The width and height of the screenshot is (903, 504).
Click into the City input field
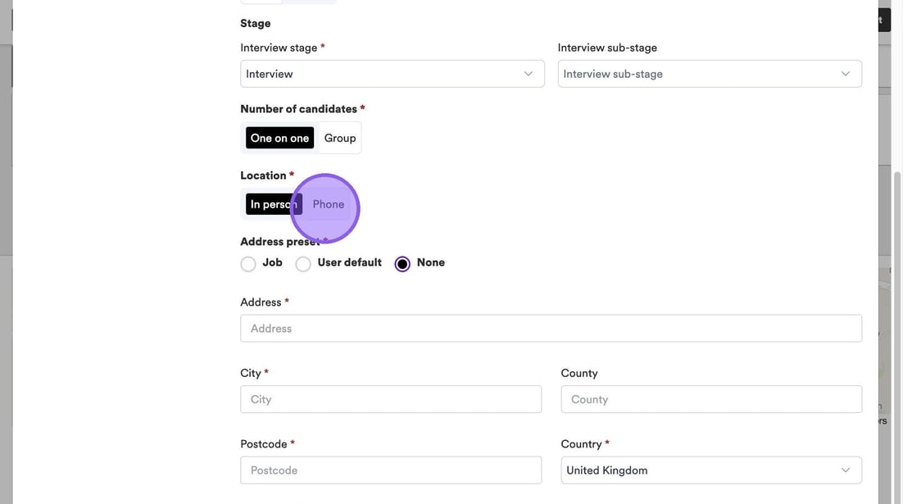pos(391,399)
